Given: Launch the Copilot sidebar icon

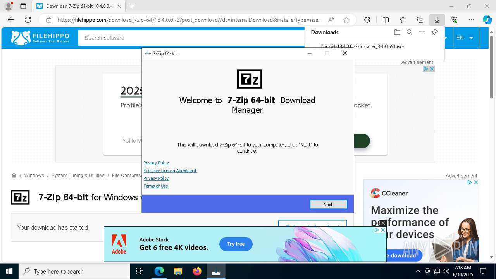Looking at the screenshot, I should coord(487,20).
